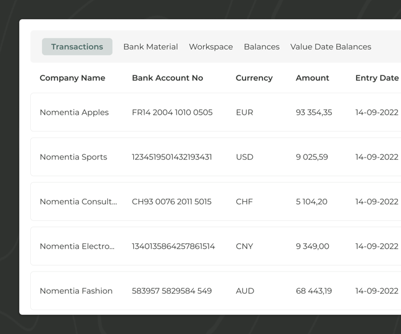Click the CHF currency cell

tap(244, 202)
